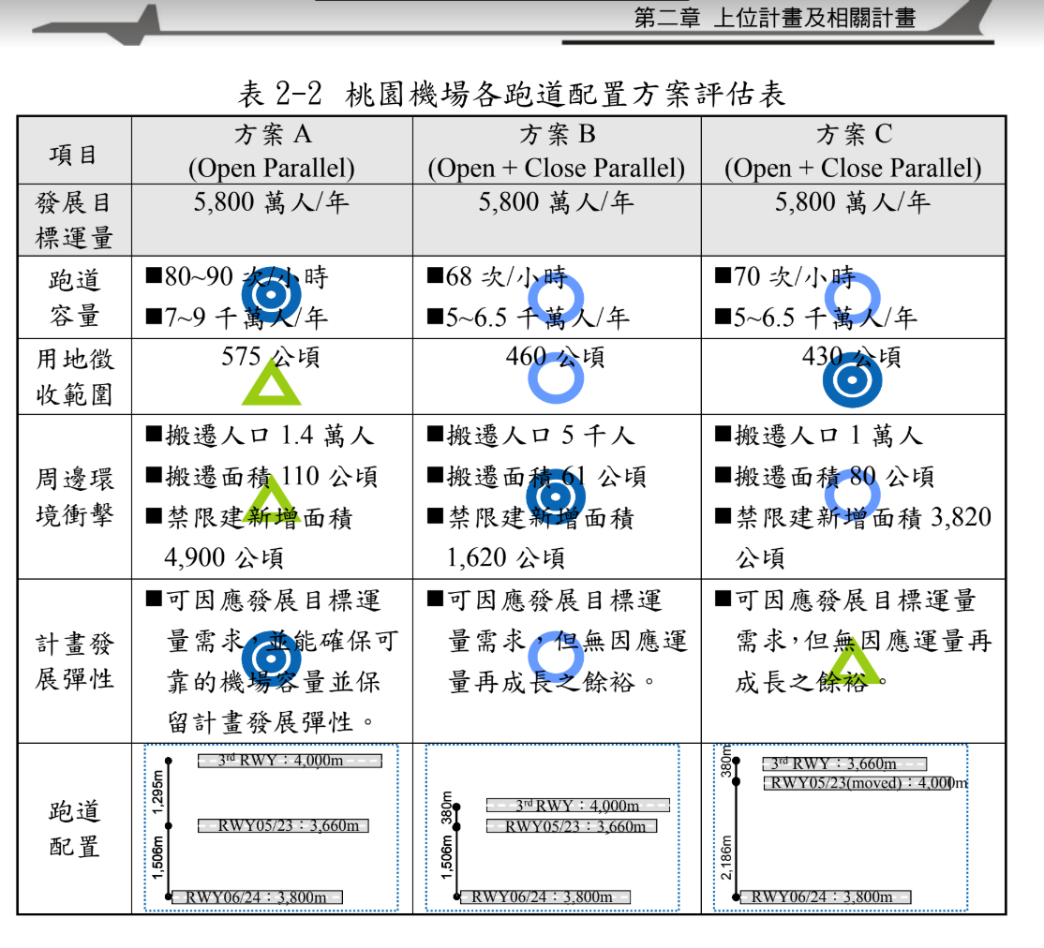Select the 方案 A runway layout diagram
Screen dimensions: 1044x948
pos(271,827)
